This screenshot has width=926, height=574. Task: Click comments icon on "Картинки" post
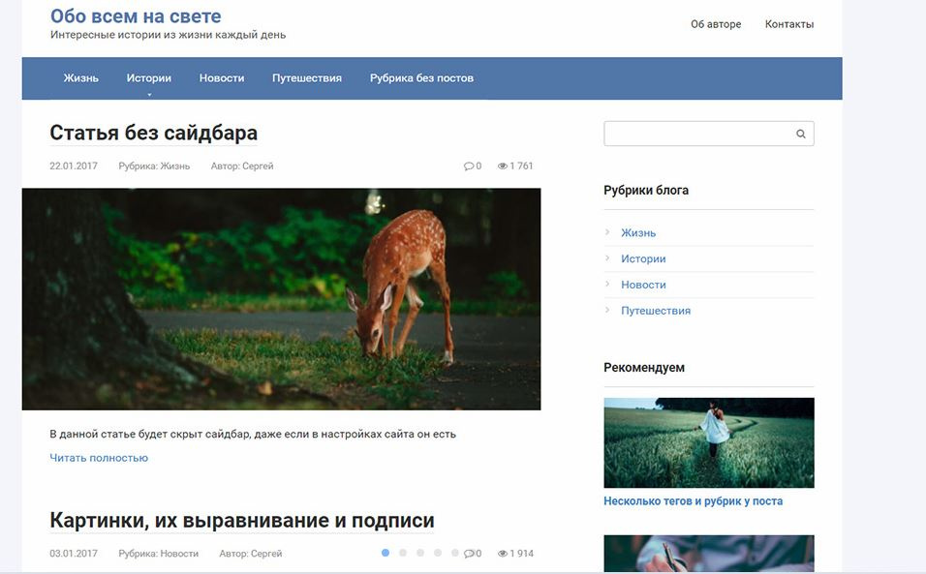coord(469,554)
